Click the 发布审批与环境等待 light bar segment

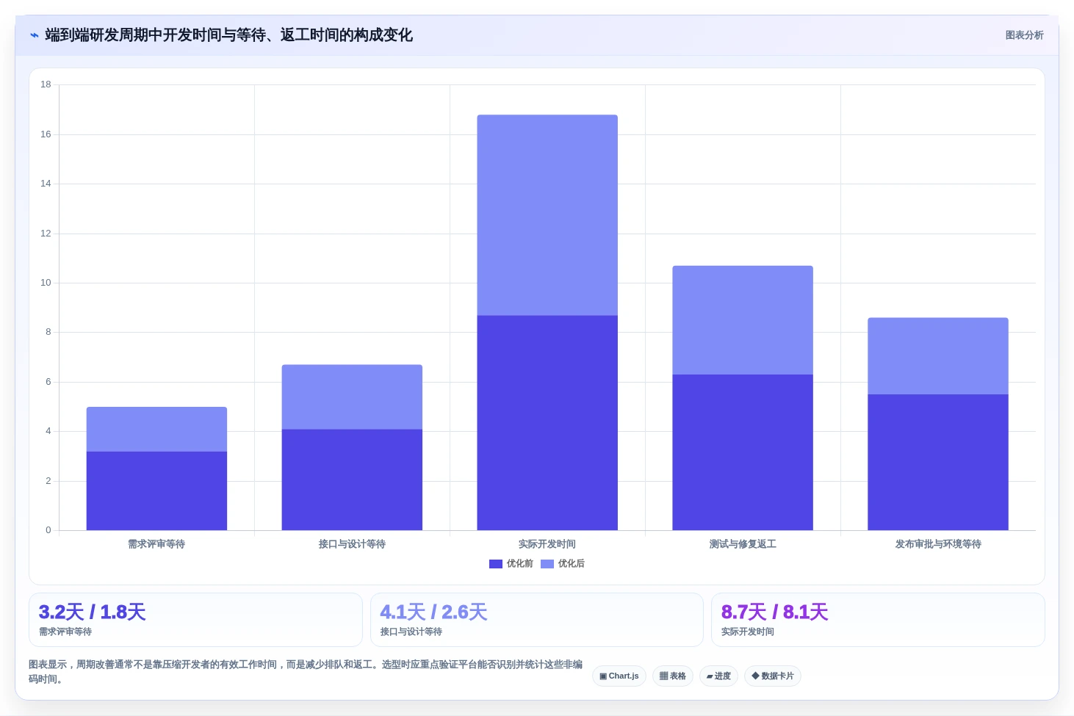pyautogui.click(x=938, y=356)
